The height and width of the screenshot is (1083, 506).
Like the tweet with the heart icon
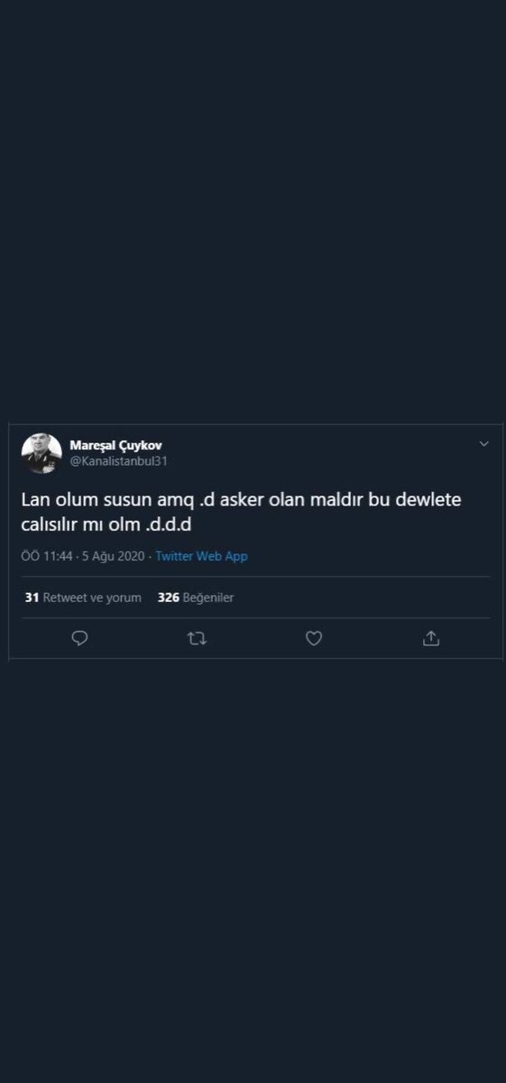tap(314, 638)
